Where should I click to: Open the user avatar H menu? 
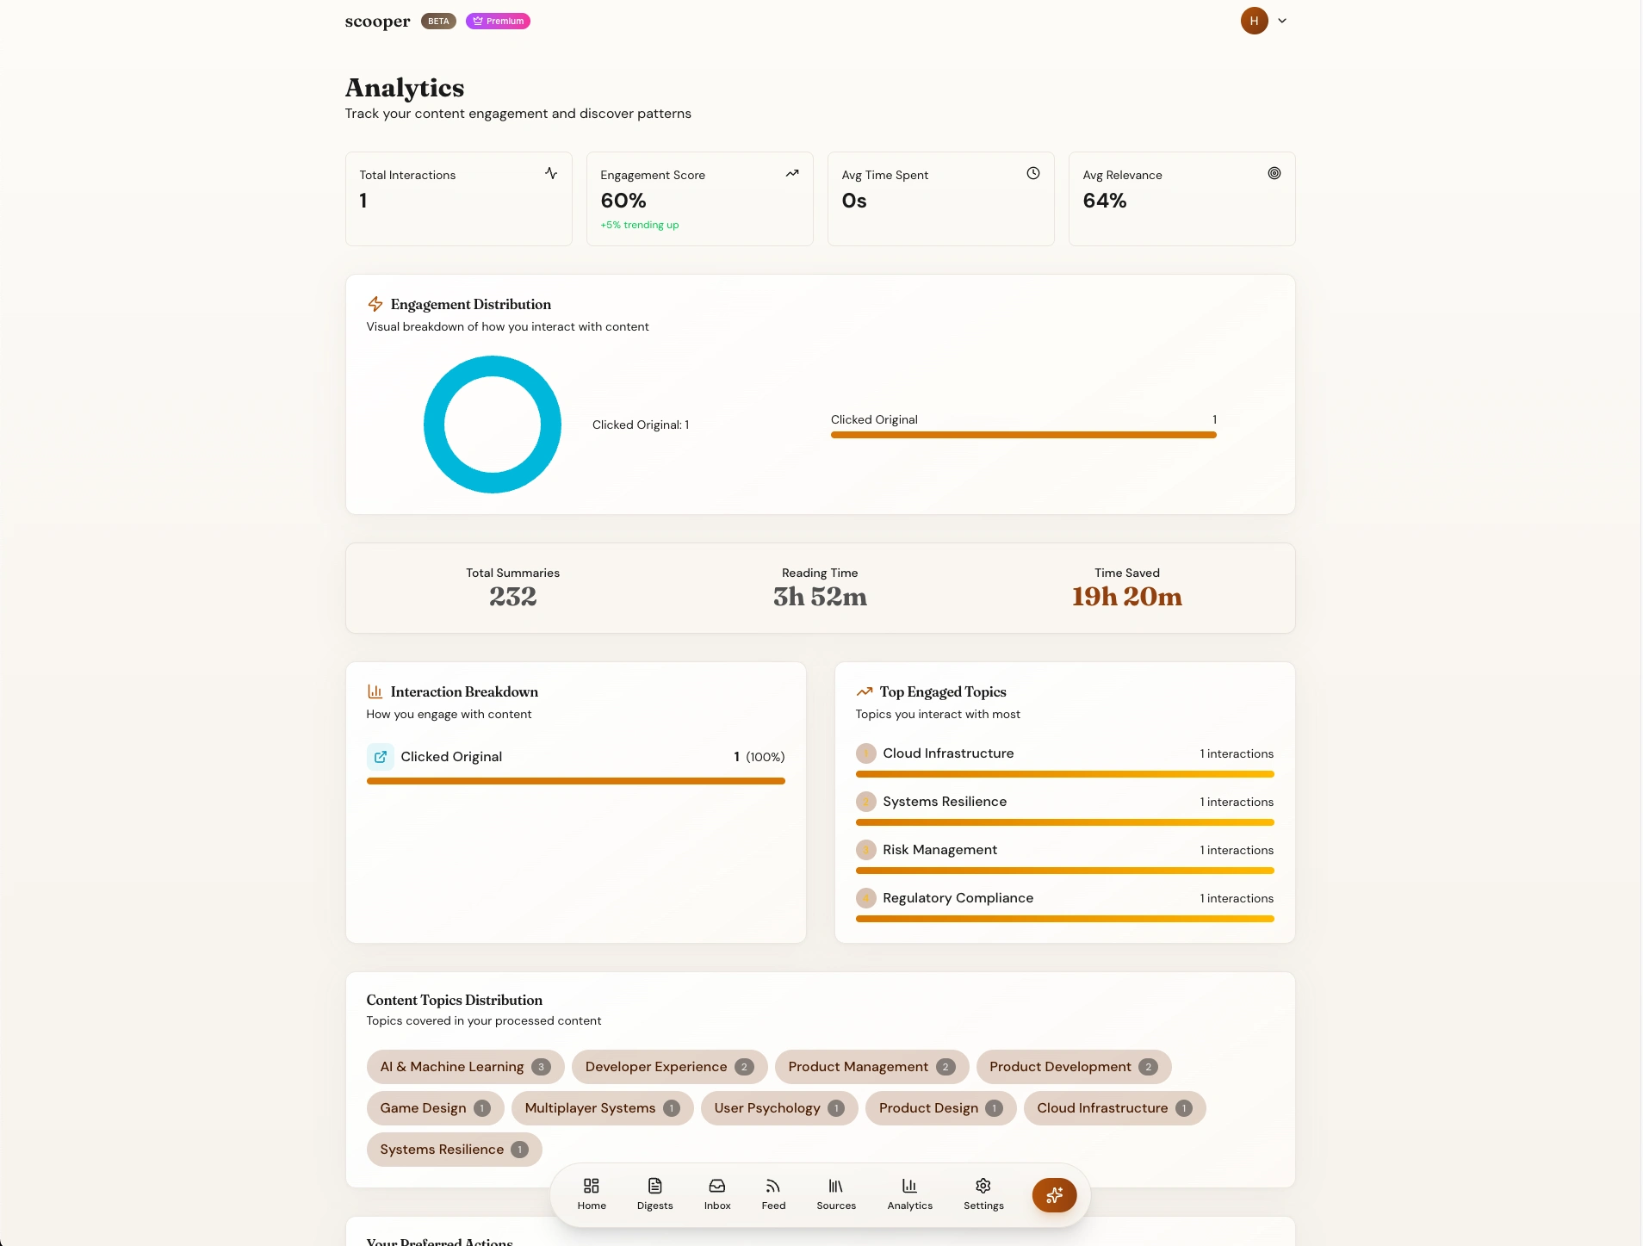point(1254,21)
